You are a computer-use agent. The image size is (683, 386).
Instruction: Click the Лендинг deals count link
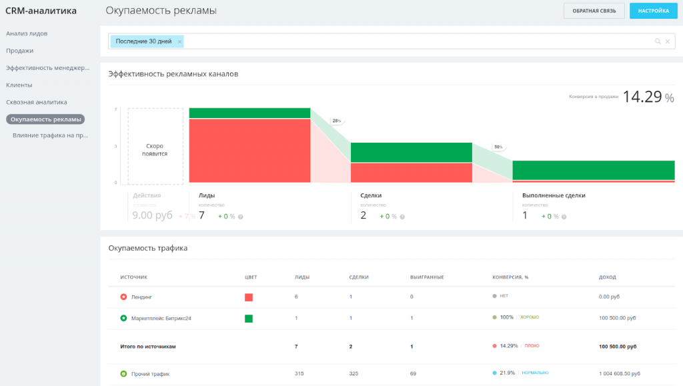tap(351, 297)
